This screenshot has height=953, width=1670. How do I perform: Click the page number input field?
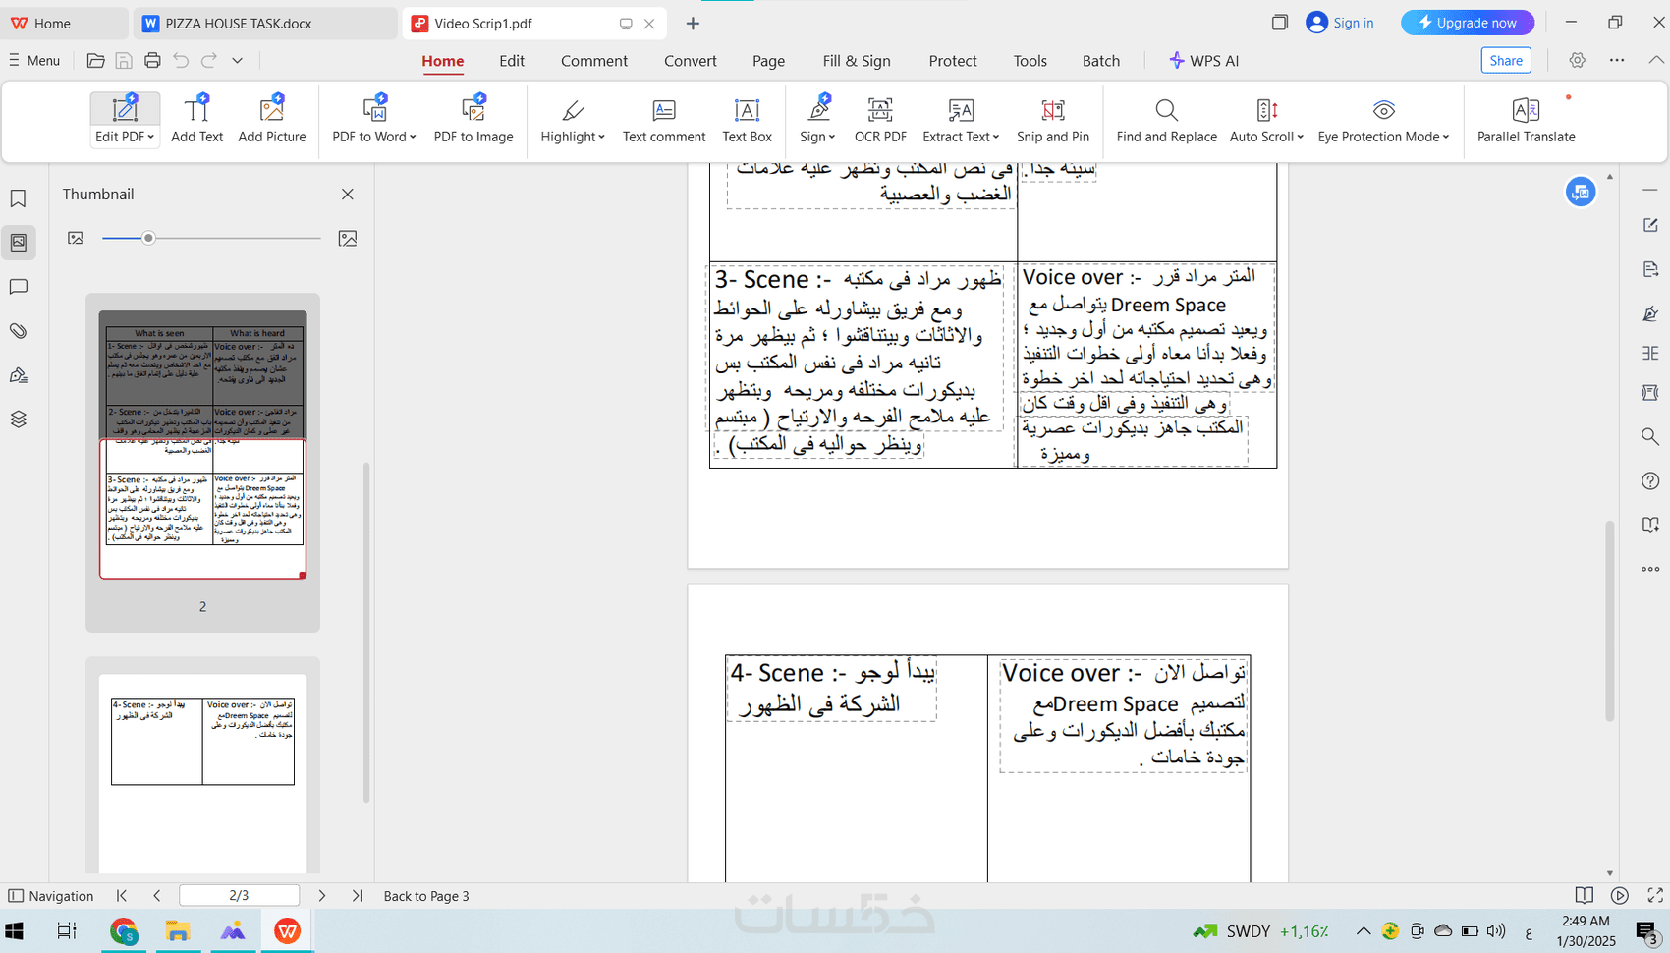coord(239,896)
